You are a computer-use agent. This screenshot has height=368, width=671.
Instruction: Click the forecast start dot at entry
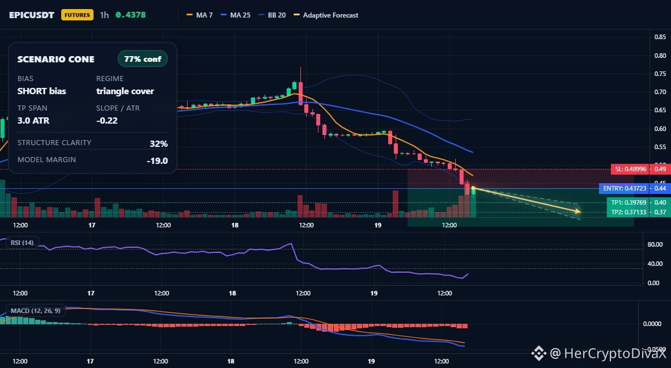(473, 188)
